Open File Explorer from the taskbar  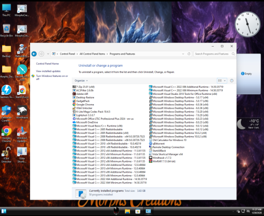coord(127,211)
